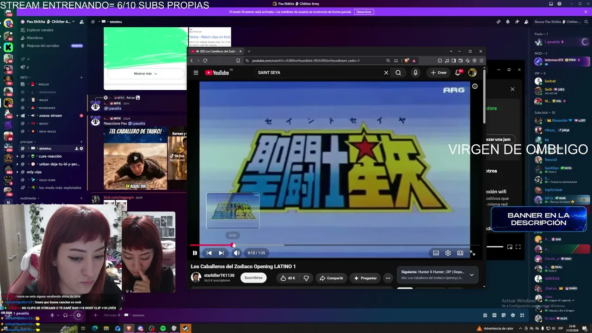Open Spotify from the Windows taskbar
The width and height of the screenshot is (592, 333).
pos(163,328)
